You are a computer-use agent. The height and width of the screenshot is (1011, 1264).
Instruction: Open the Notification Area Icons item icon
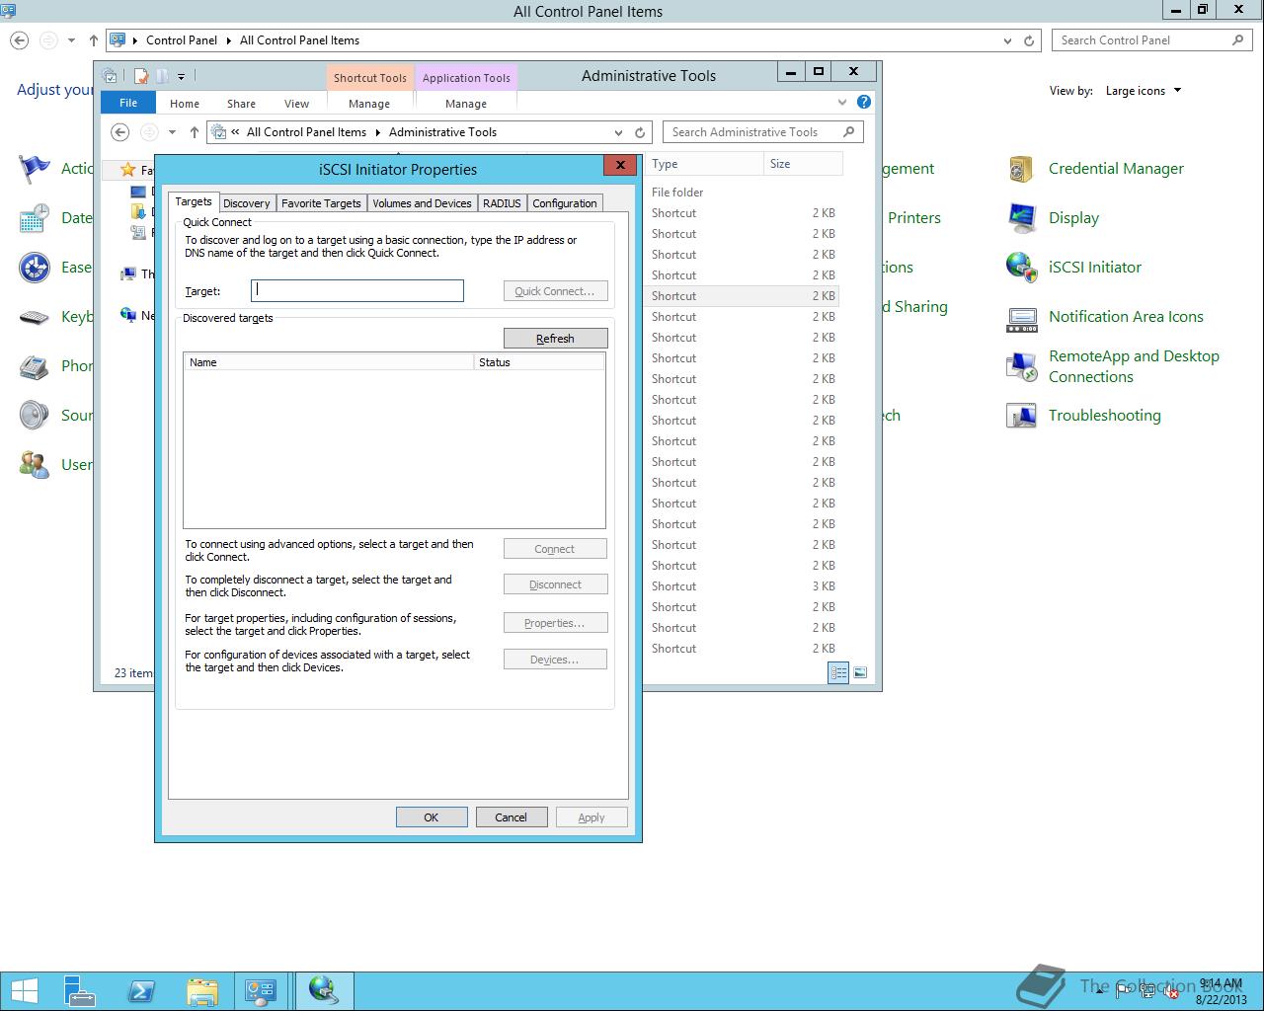click(1021, 317)
